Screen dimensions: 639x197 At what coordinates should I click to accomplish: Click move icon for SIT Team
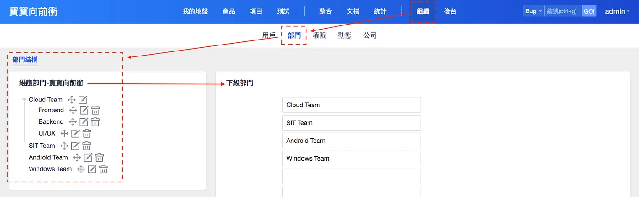[x=64, y=146]
